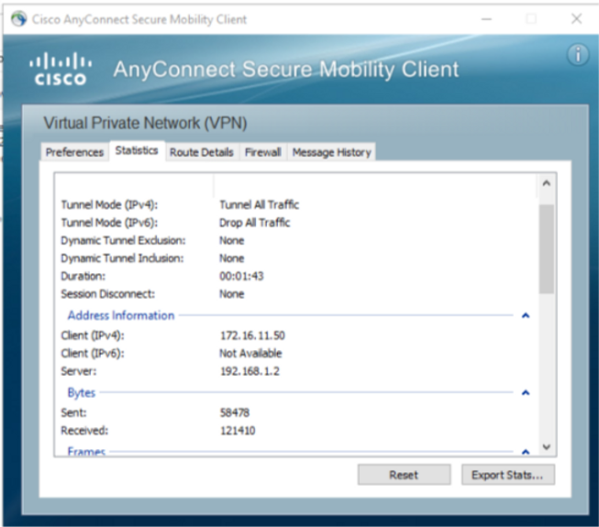The width and height of the screenshot is (599, 527).
Task: Click the Tunnel Mode (IPv6): label
Action: [x=109, y=223]
